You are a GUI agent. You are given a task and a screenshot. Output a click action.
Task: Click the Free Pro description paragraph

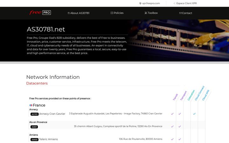[x=77, y=45]
